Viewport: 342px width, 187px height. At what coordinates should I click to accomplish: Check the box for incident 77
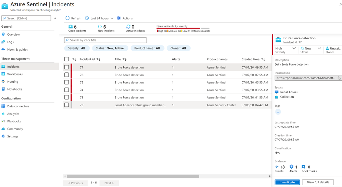66,67
